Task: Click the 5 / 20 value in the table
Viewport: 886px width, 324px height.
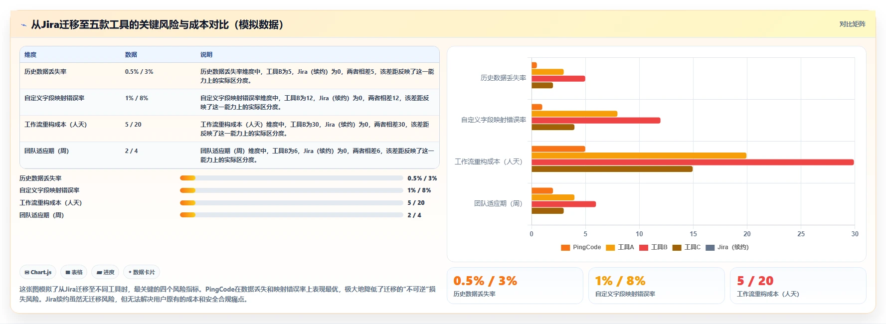Action: pyautogui.click(x=133, y=125)
